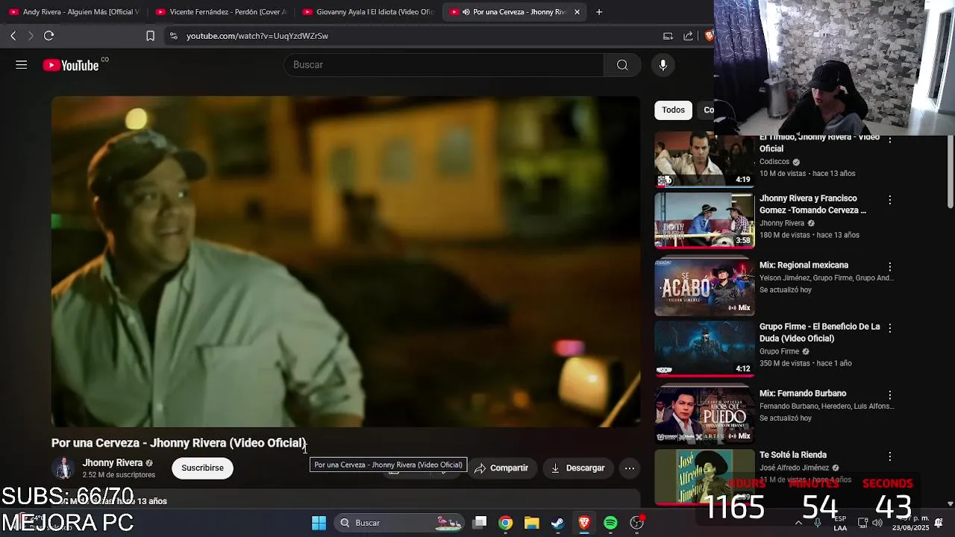The image size is (955, 537).
Task: Open title 'Grupo Firme - El Beneficio De La Duda'
Action: pos(819,333)
